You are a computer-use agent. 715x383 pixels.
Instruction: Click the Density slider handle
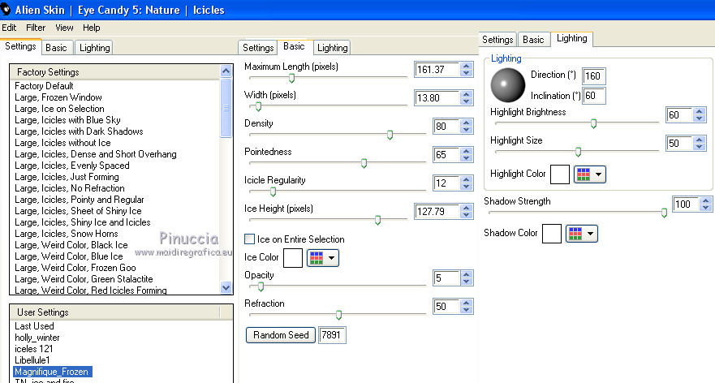[x=390, y=135]
